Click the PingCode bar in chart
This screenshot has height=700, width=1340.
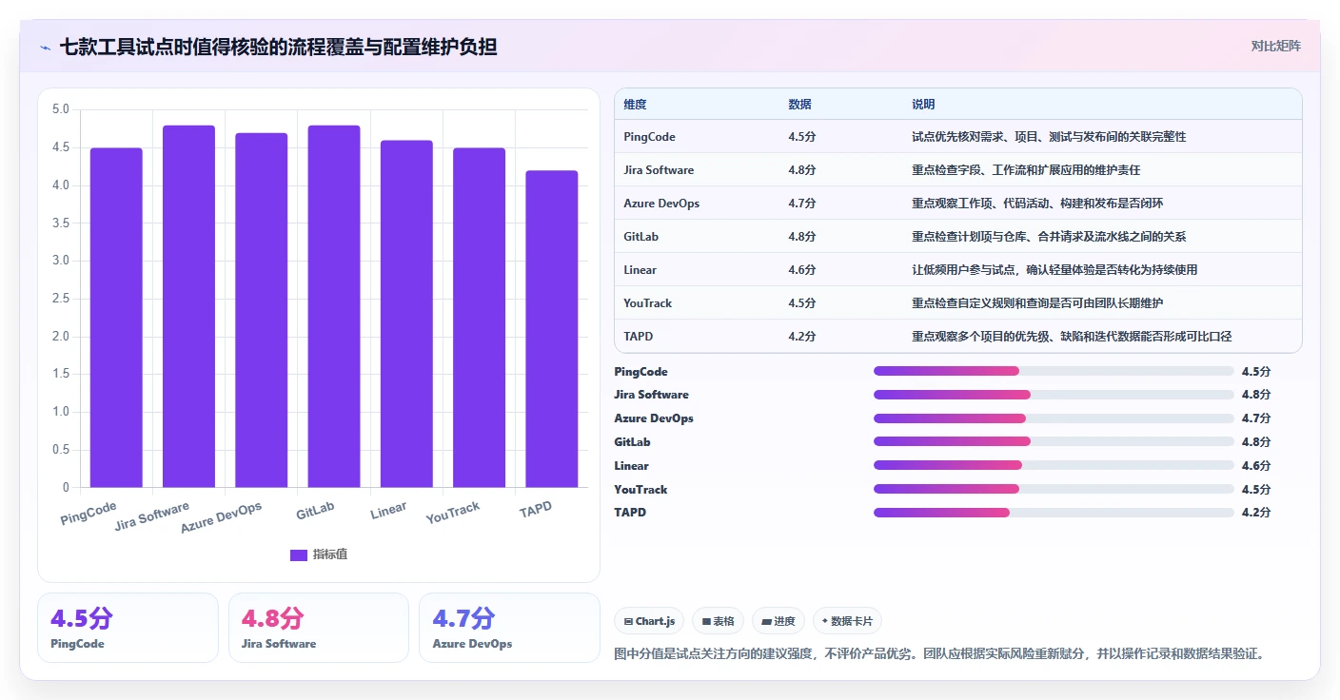point(116,318)
